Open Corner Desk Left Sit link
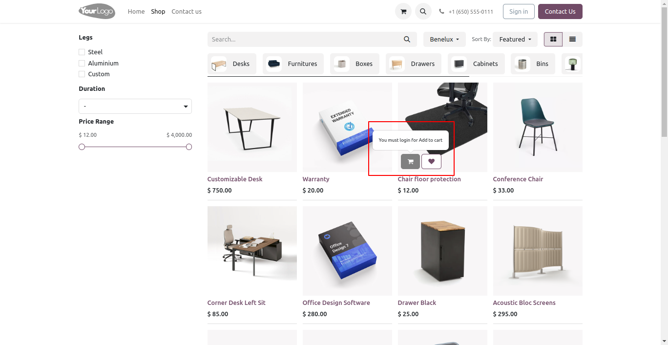This screenshot has width=668, height=345. click(236, 302)
